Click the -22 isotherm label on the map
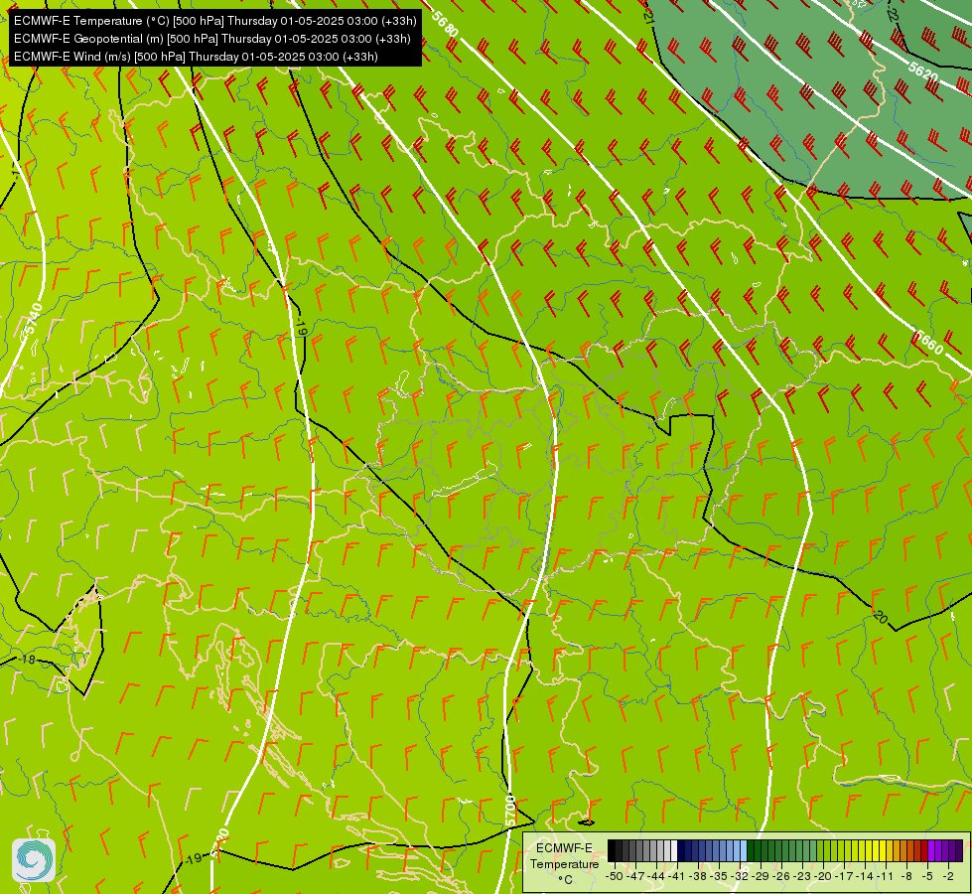The width and height of the screenshot is (972, 894). tap(892, 14)
